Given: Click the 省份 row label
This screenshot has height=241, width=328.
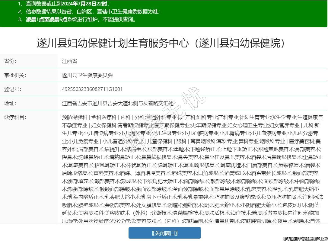Looking at the screenshot, I should pyautogui.click(x=10, y=61).
